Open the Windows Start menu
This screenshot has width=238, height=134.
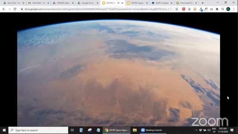[x=4, y=130]
